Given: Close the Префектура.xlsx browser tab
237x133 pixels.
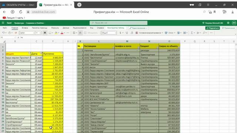Looking at the screenshot, I should click(x=71, y=5).
